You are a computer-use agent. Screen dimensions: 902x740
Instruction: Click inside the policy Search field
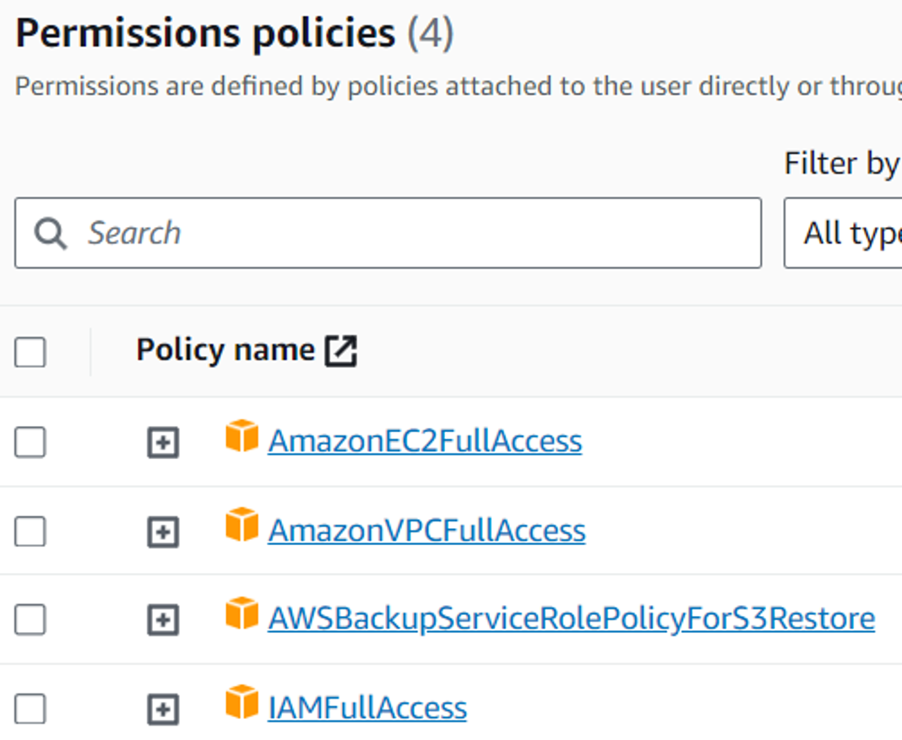pos(338,233)
